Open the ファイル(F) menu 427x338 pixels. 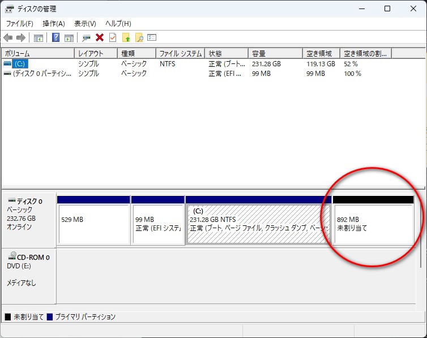20,24
